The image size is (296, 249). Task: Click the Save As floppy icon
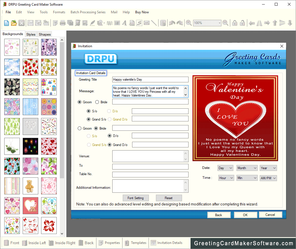point(38,23)
